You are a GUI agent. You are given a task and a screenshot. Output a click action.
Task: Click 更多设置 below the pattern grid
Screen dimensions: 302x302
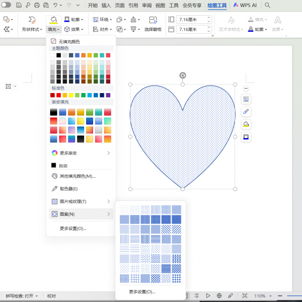pyautogui.click(x=142, y=291)
